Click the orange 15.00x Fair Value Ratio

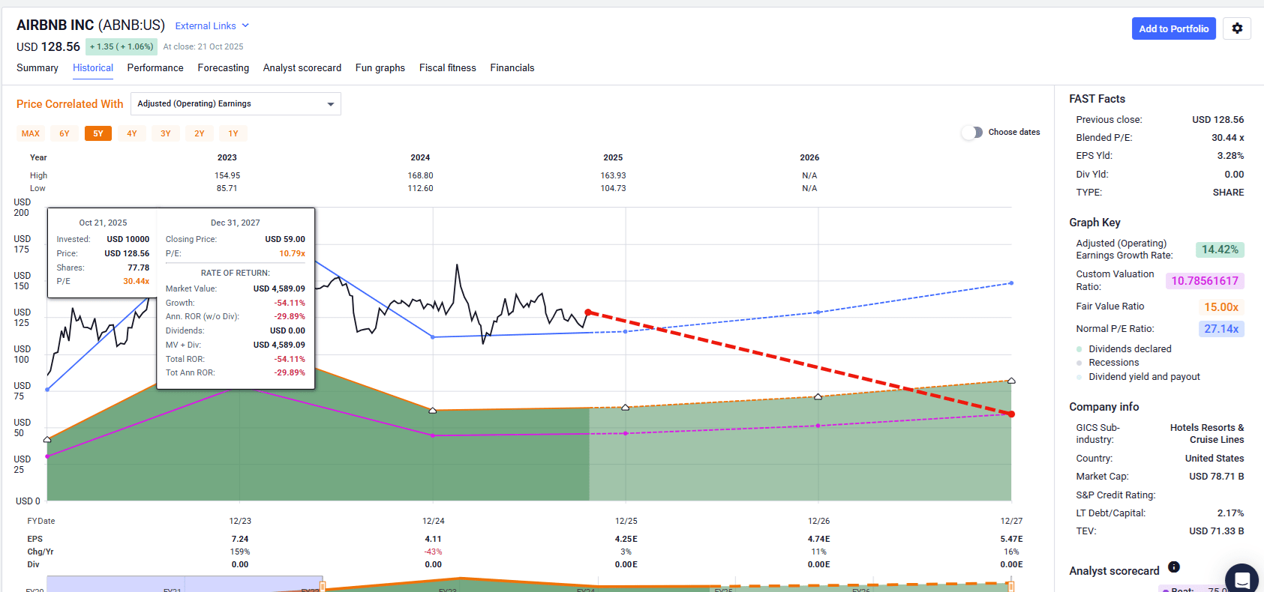pos(1221,307)
